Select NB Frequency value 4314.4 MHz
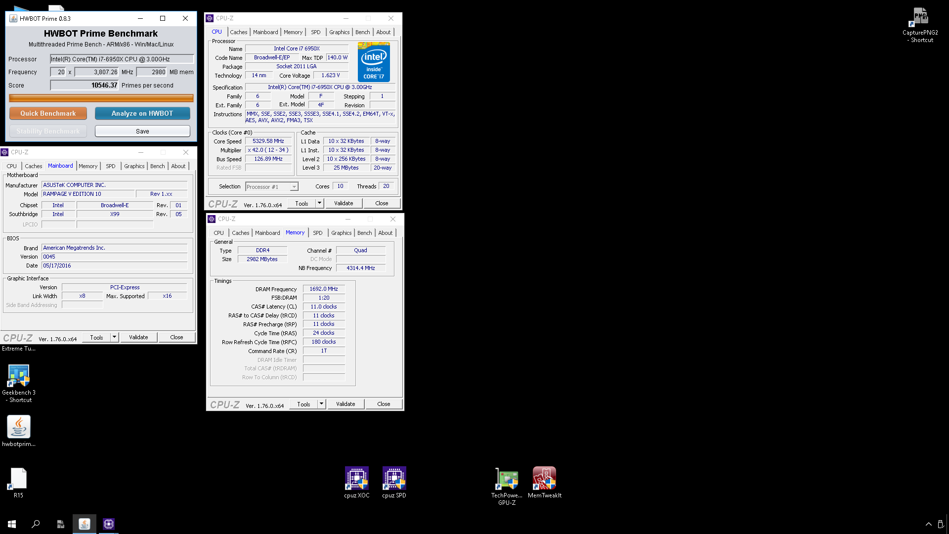949x534 pixels. click(x=361, y=268)
